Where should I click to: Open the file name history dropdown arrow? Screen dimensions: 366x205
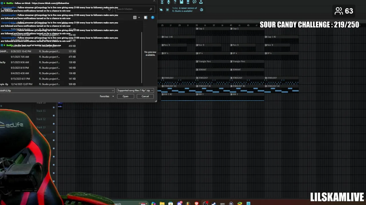(x=113, y=91)
